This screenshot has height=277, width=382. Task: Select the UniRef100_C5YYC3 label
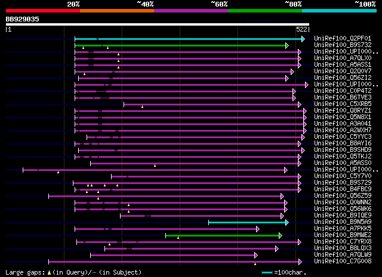343,137
